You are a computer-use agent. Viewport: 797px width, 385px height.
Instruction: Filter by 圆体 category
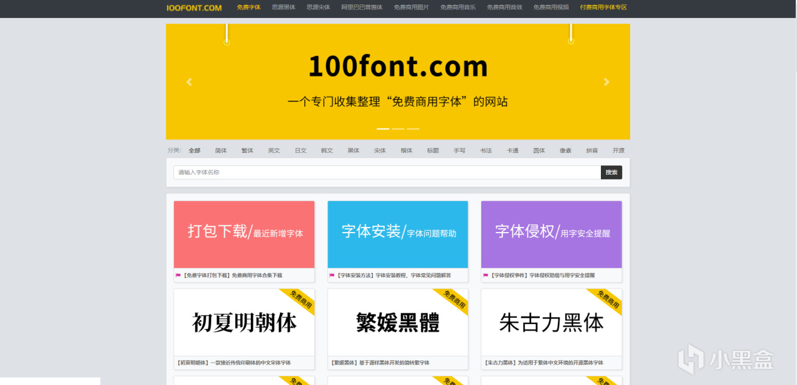point(539,151)
